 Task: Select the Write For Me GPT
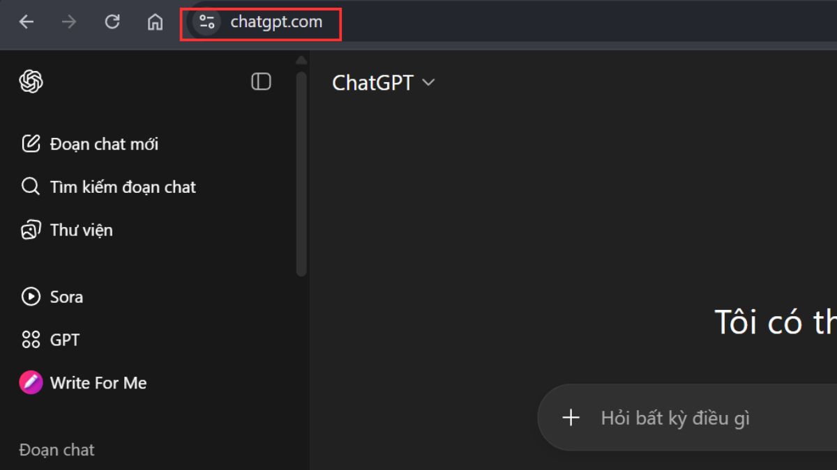tap(83, 383)
